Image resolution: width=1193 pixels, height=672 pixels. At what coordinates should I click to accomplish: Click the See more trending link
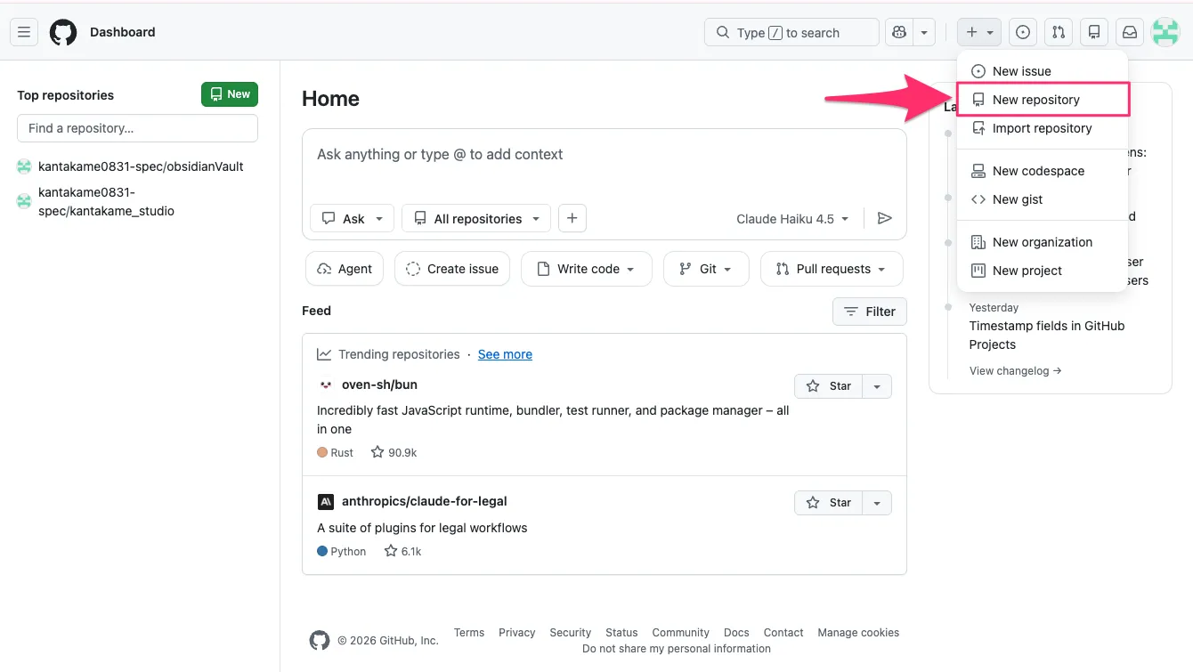pyautogui.click(x=505, y=354)
